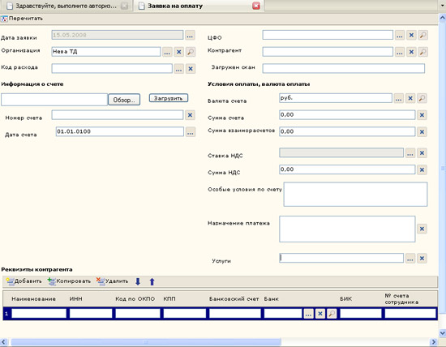Viewport: 446px width, 347px height.
Task: Clear the Сумма счета value with the X icon
Action: 422,115
